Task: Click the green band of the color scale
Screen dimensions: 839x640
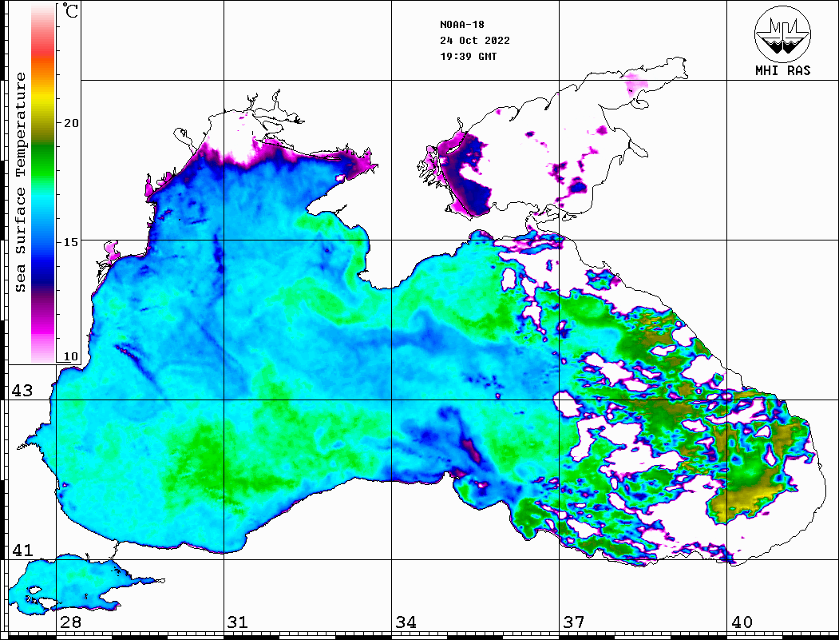Action: click(x=43, y=161)
